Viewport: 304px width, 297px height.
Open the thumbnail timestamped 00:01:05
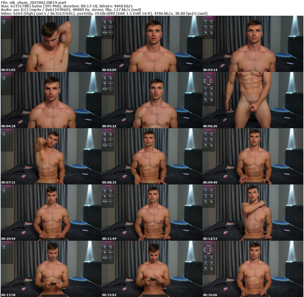pyautogui.click(x=51, y=44)
